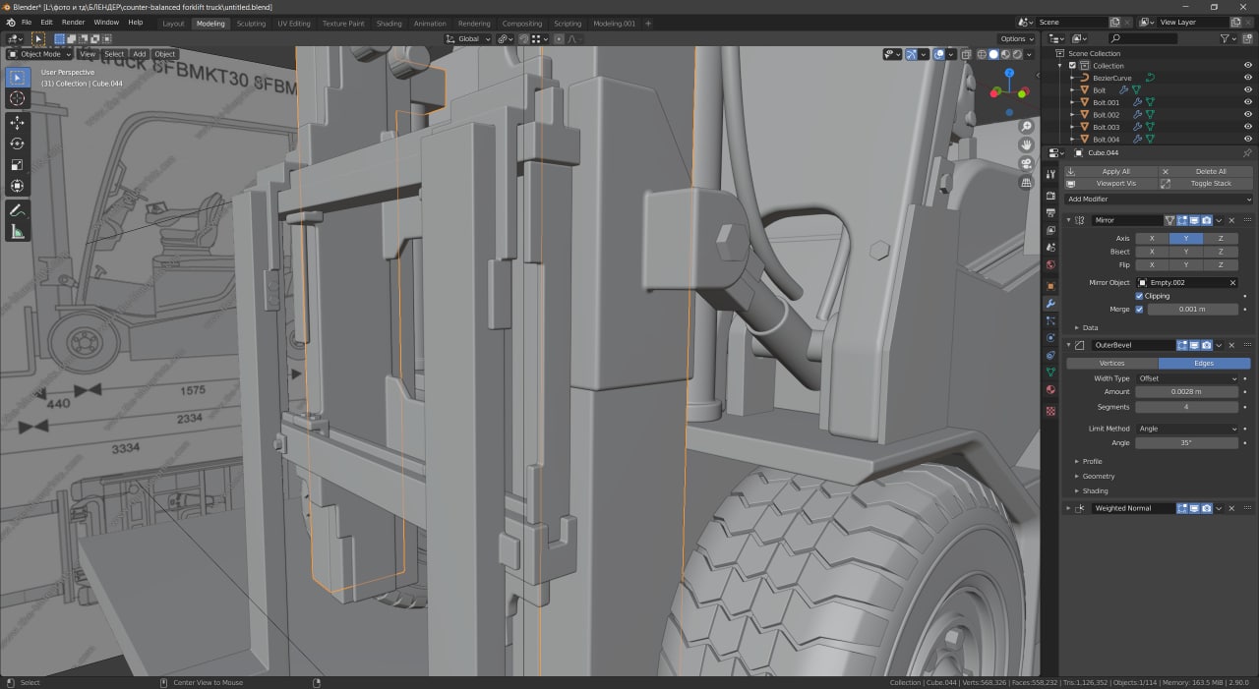This screenshot has width=1259, height=689.
Task: Open the Object Mode dropdown
Action: point(38,54)
